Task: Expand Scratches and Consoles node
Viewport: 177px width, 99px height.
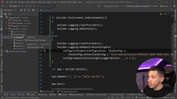Action: 4,51
